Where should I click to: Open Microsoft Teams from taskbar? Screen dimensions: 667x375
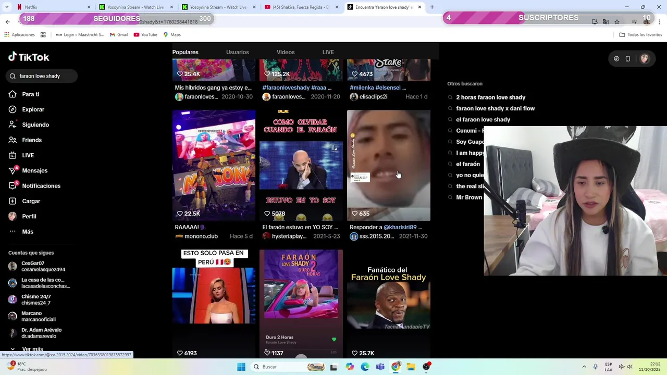click(x=380, y=367)
